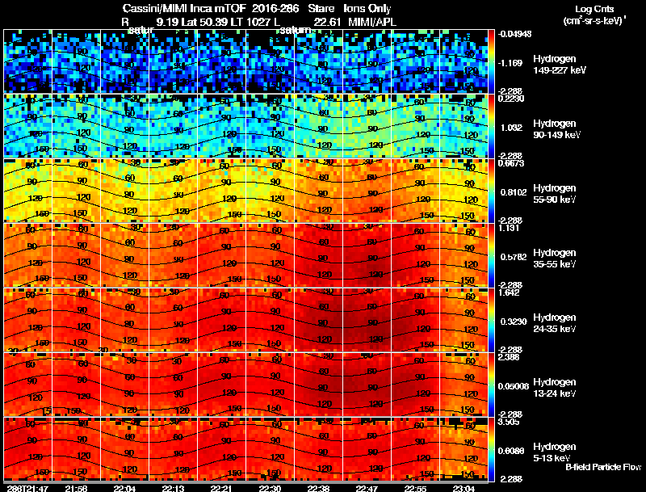Viewport: 646px width, 492px height.
Task: Click the "3.505" colorbar value
Action: (509, 422)
